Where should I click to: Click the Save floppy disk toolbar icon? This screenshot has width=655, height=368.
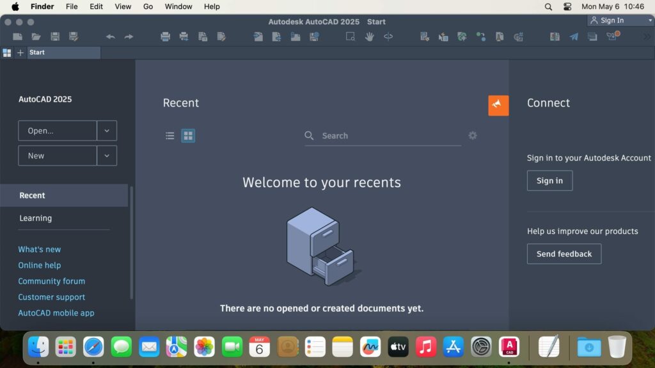point(55,36)
